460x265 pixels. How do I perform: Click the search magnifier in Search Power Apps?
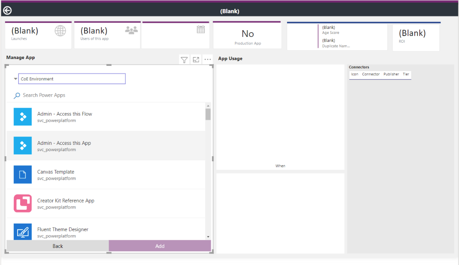pyautogui.click(x=17, y=95)
